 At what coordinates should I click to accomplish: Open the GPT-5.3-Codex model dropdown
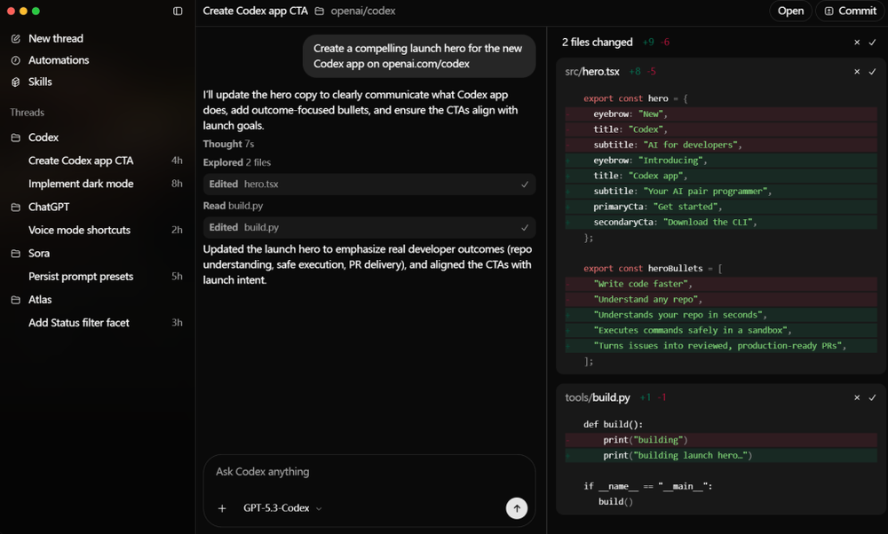[x=282, y=508]
